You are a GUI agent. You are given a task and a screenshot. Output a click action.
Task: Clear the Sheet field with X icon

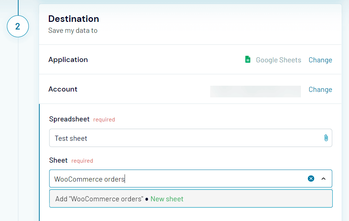click(311, 178)
